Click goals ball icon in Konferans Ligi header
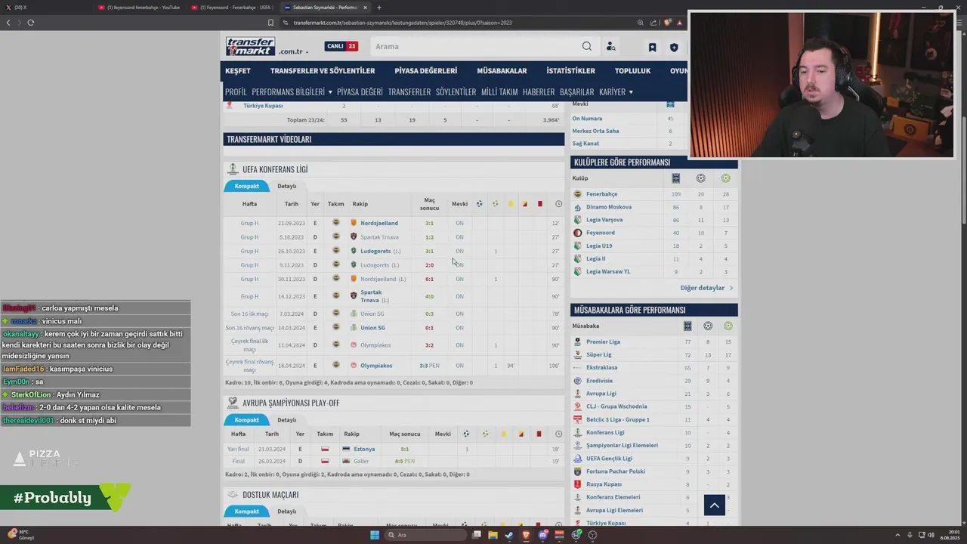 [479, 204]
